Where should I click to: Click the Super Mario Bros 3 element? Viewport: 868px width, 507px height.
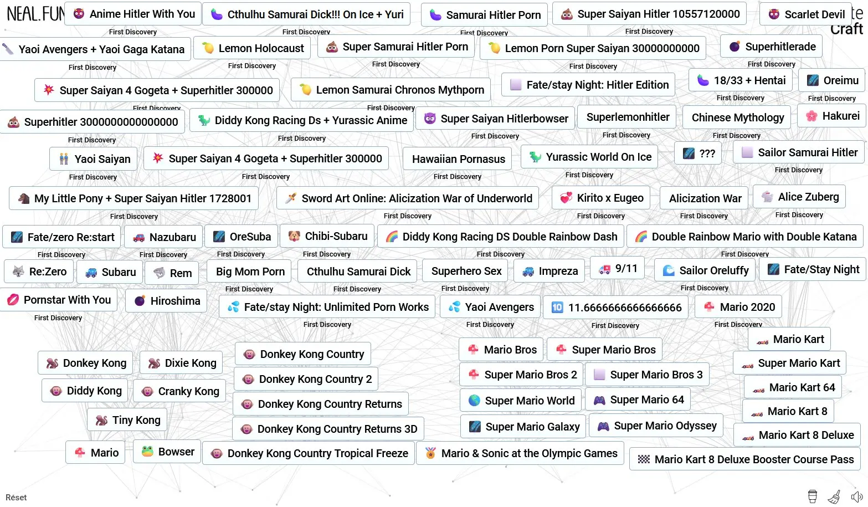(648, 375)
